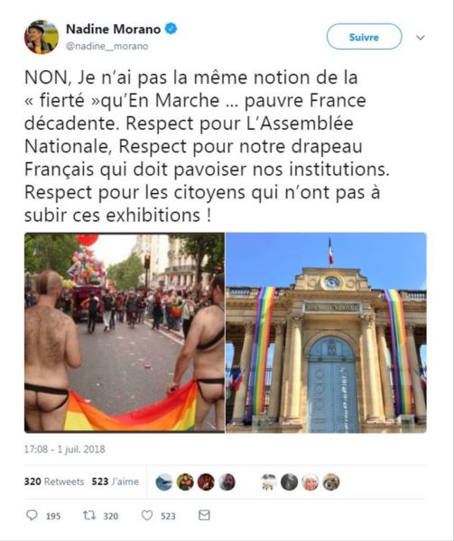Click the Nadine Morano display name
Viewport: 454px width, 541px height.
pyautogui.click(x=113, y=29)
